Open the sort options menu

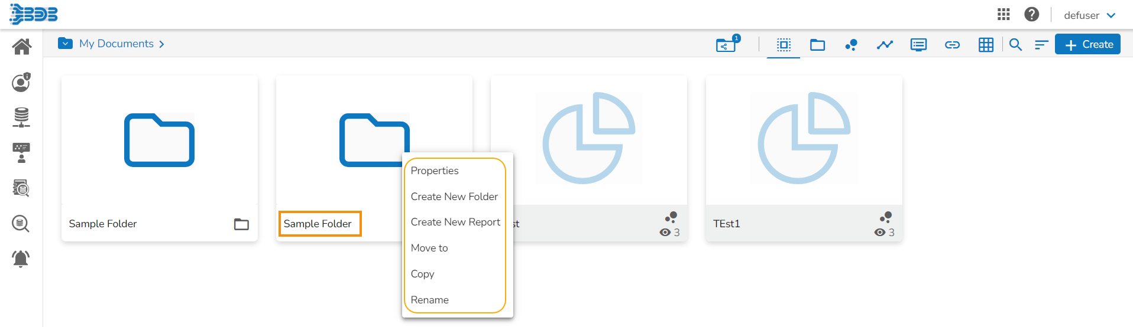(x=1041, y=45)
